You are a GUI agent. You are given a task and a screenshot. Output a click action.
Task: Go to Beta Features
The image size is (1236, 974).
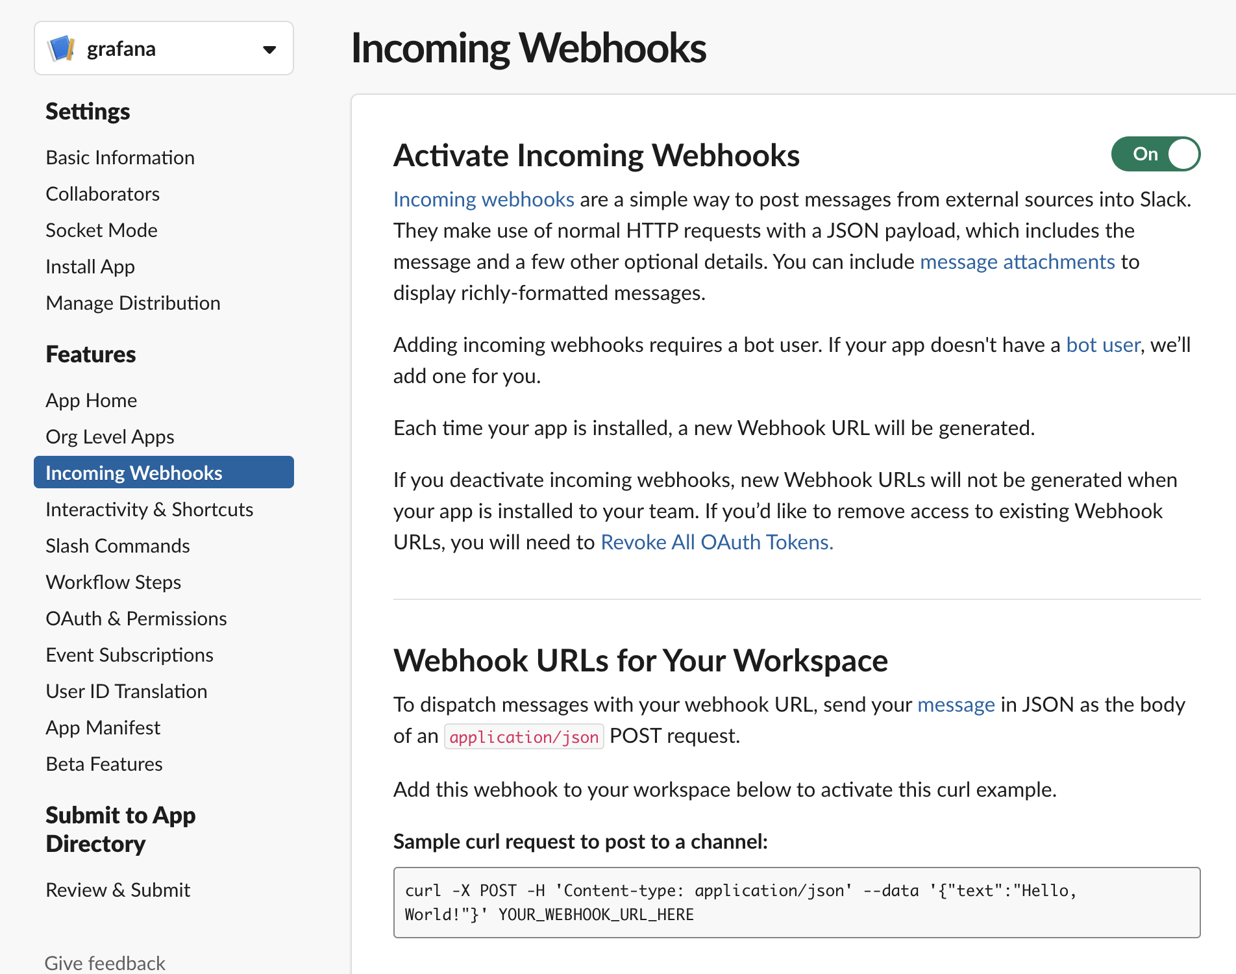pyautogui.click(x=104, y=764)
